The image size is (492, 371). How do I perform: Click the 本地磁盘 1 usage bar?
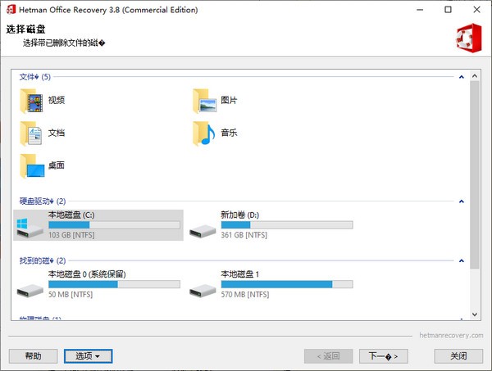pos(287,284)
